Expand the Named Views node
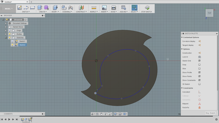Image resolution: width=219 pixels, height=123 pixels. coord(6,27)
